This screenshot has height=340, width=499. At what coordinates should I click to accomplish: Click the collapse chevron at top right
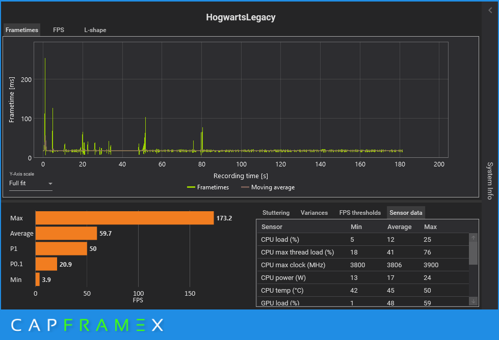tap(490, 11)
